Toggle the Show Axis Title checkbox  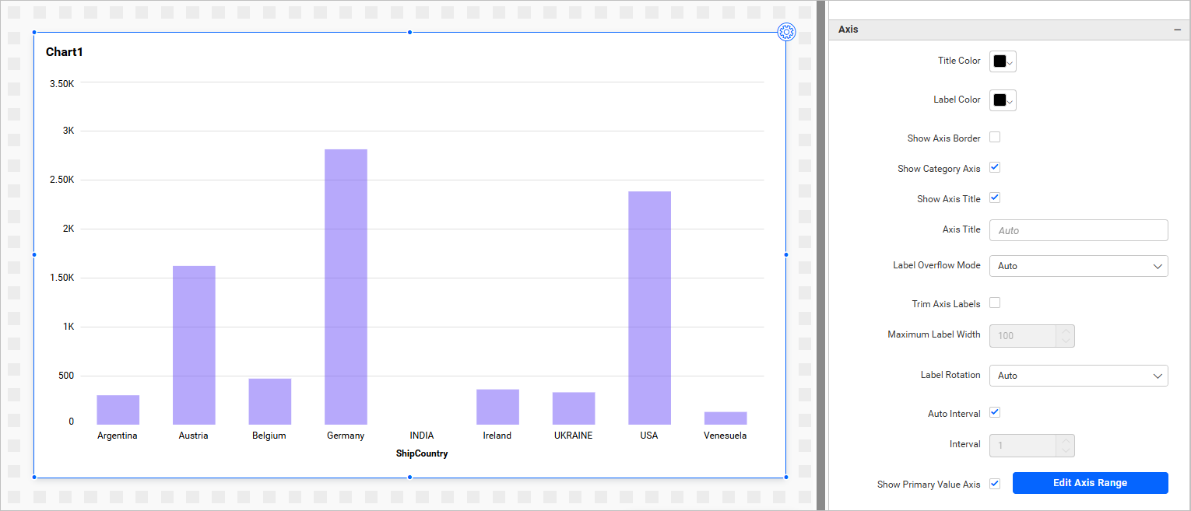(x=995, y=198)
